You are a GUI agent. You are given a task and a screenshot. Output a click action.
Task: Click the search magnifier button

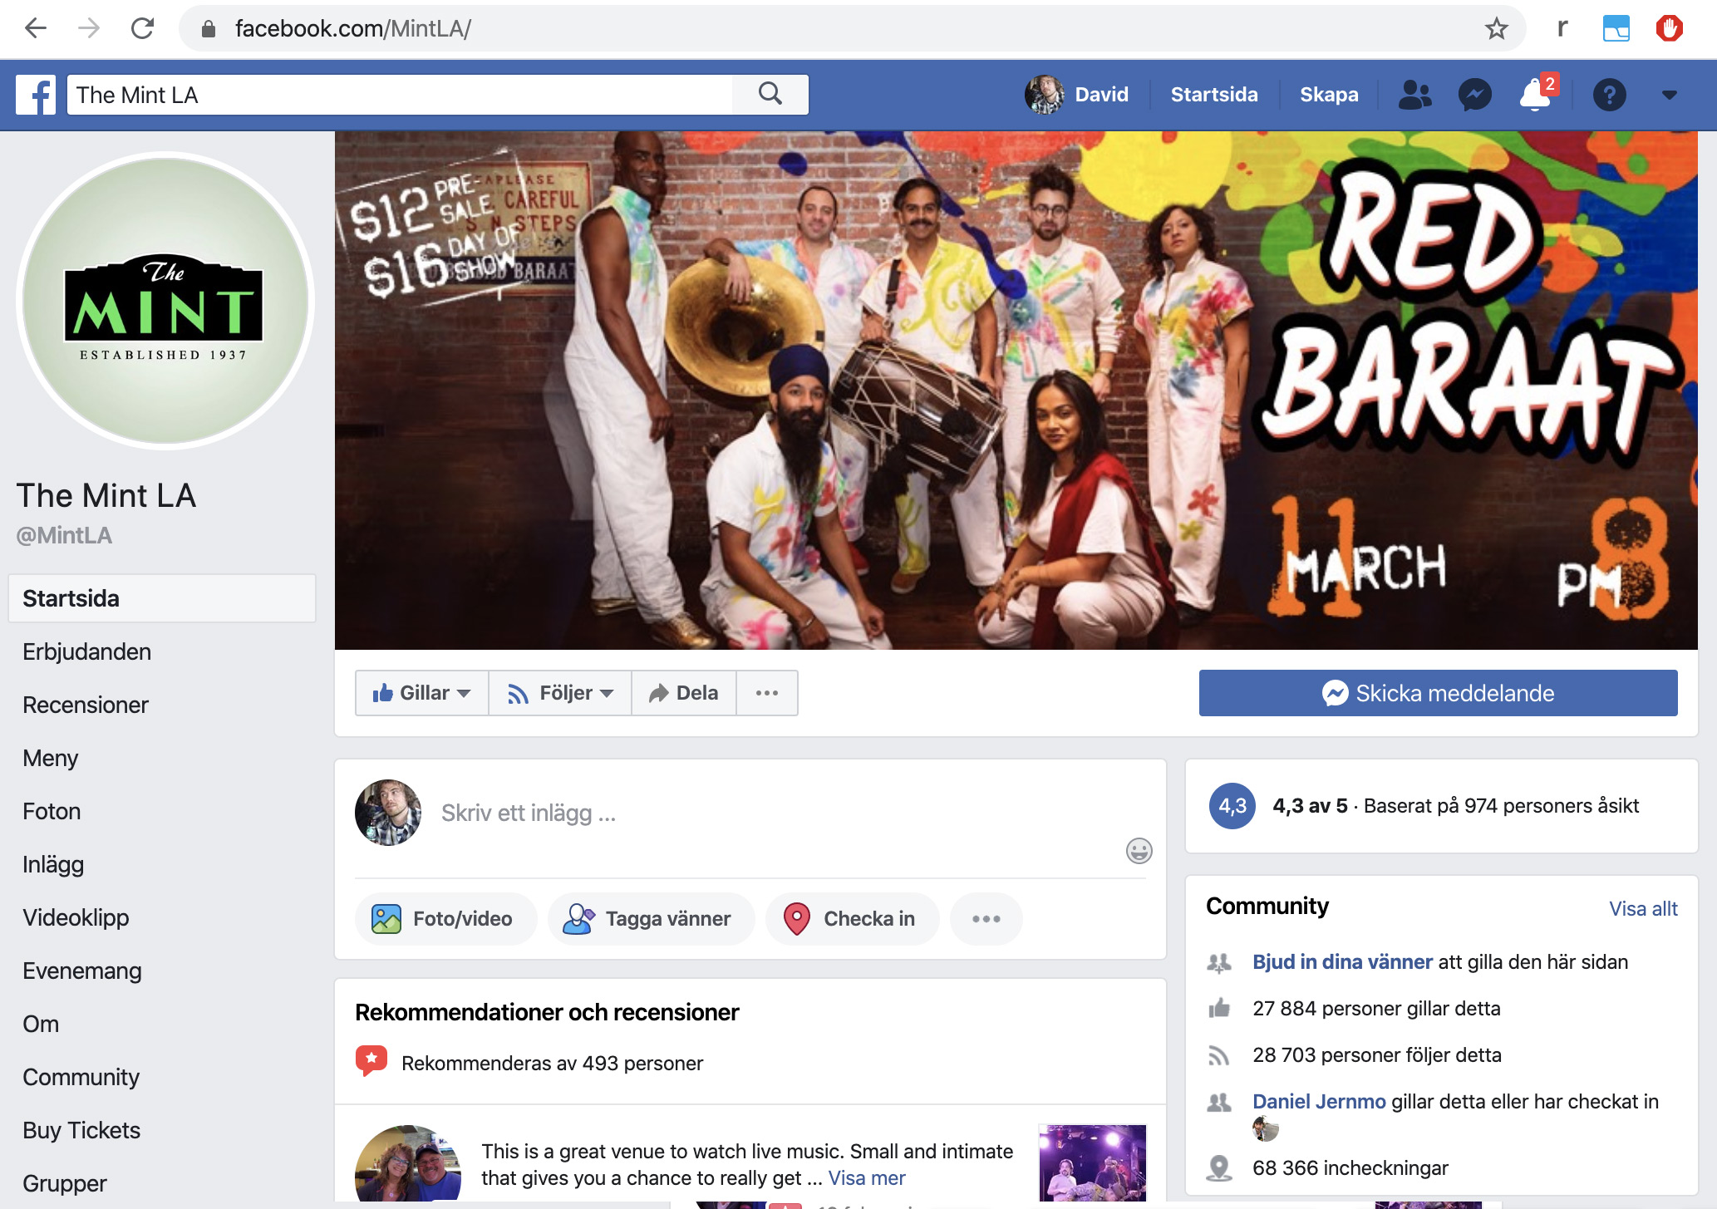point(770,94)
